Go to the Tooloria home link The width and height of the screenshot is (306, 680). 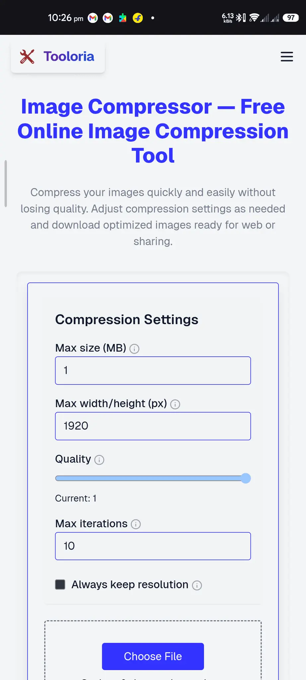[x=58, y=57]
